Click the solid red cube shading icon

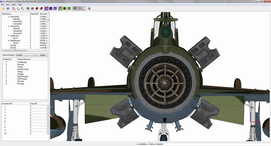37,8
